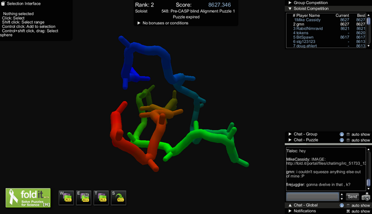Click the Puzzle expired text

186,17
